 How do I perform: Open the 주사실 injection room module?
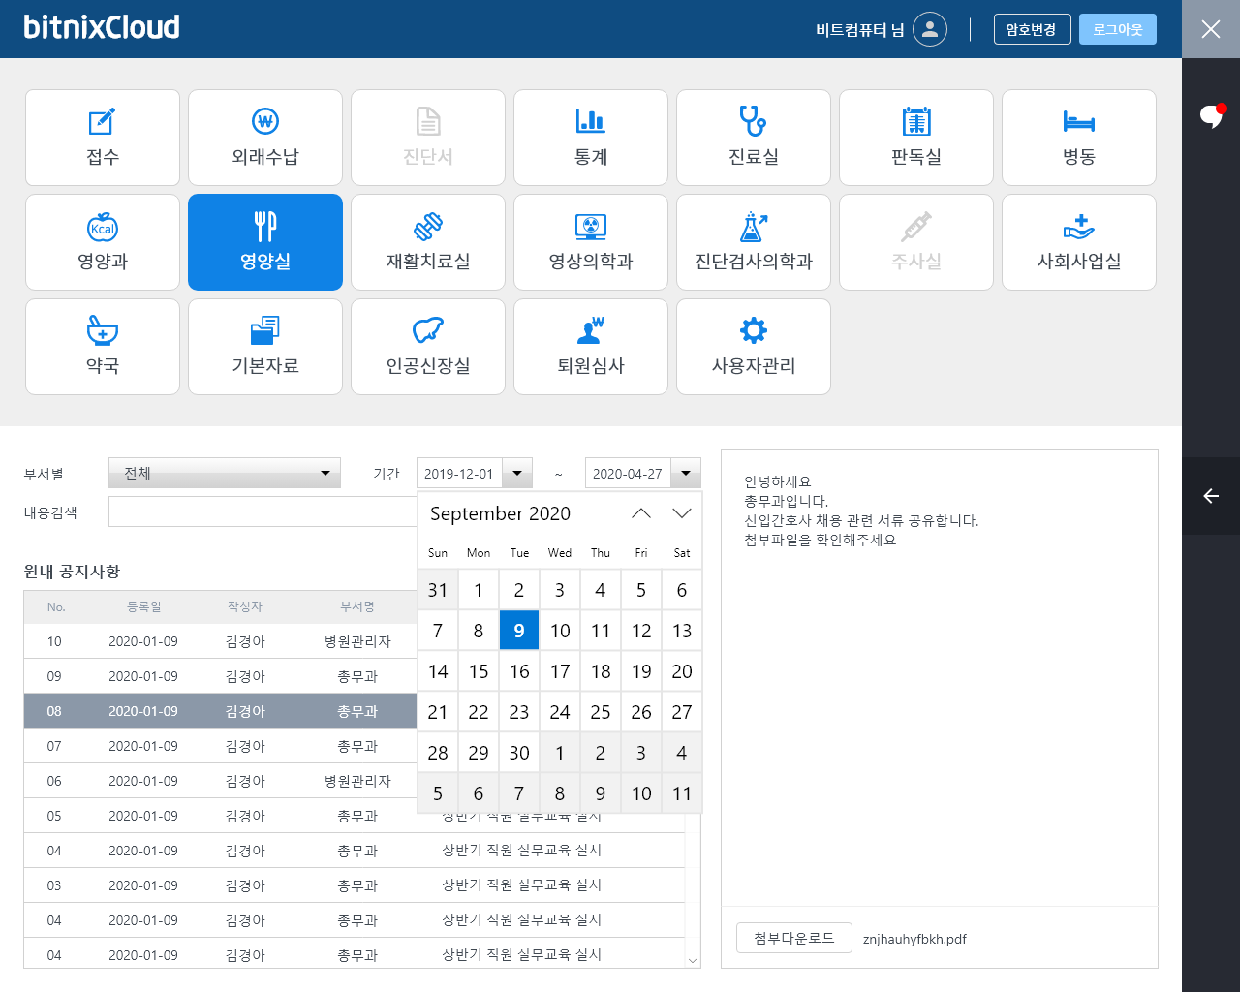916,242
